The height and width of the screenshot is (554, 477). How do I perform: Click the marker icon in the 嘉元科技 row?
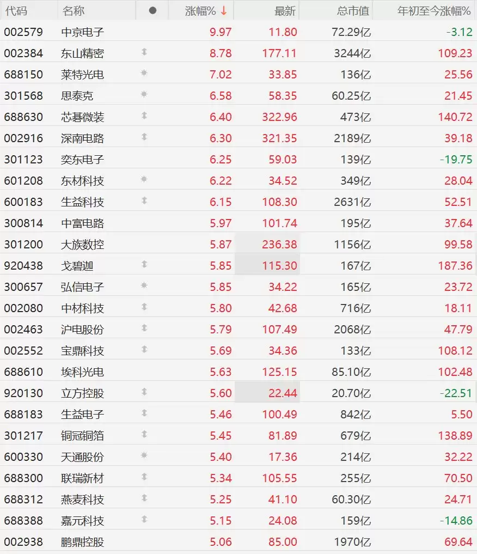(x=144, y=519)
